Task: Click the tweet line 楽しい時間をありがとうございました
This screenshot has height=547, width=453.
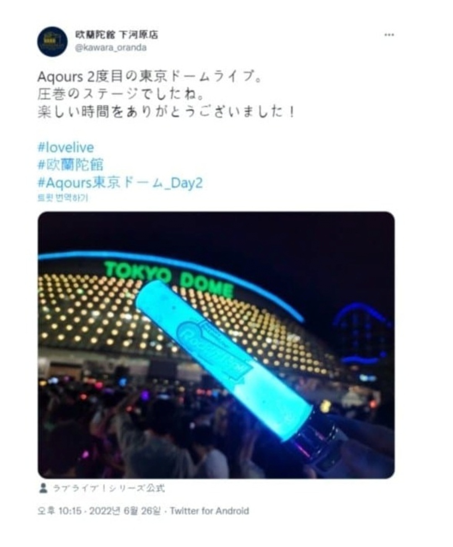Action: 166,112
